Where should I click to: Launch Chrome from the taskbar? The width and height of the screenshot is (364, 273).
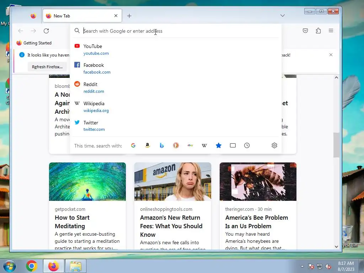tap(31, 266)
